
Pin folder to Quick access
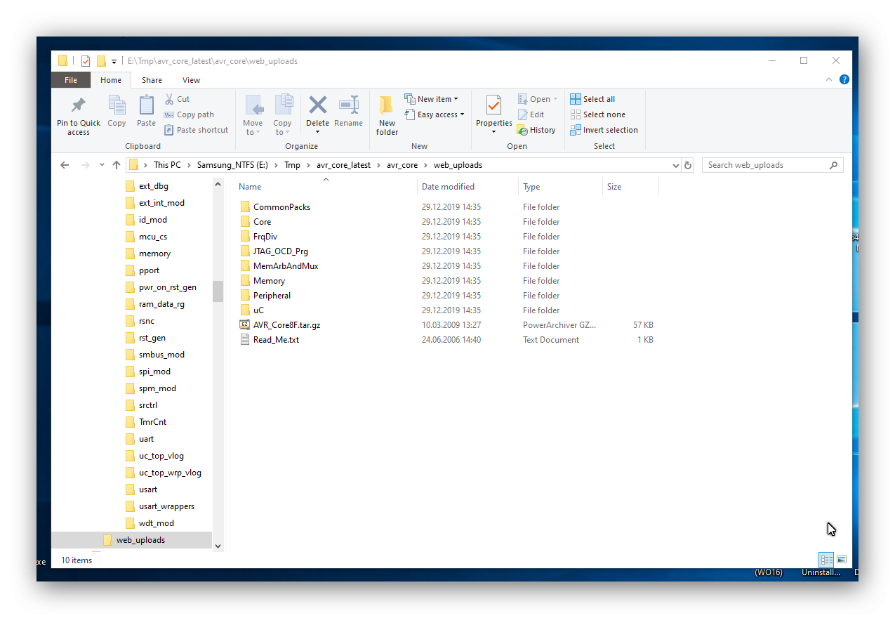coord(79,116)
